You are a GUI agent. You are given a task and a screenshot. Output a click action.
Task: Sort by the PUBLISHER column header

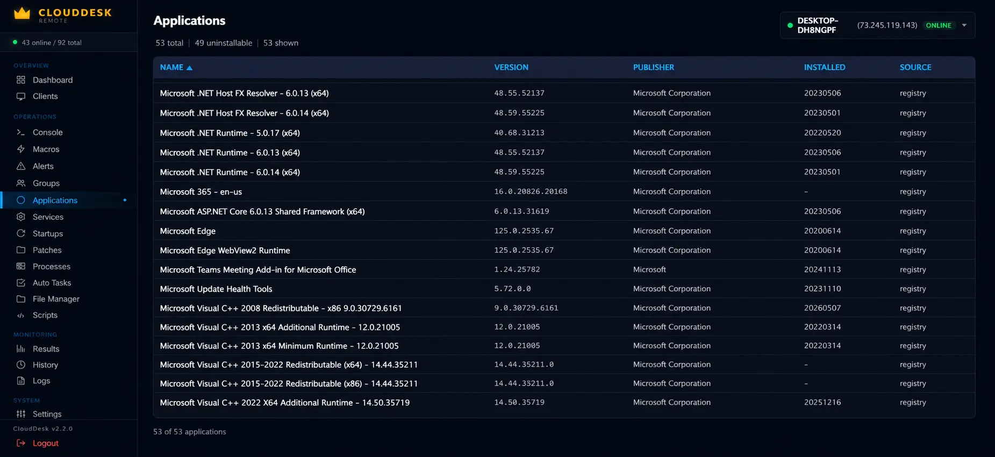click(x=653, y=67)
